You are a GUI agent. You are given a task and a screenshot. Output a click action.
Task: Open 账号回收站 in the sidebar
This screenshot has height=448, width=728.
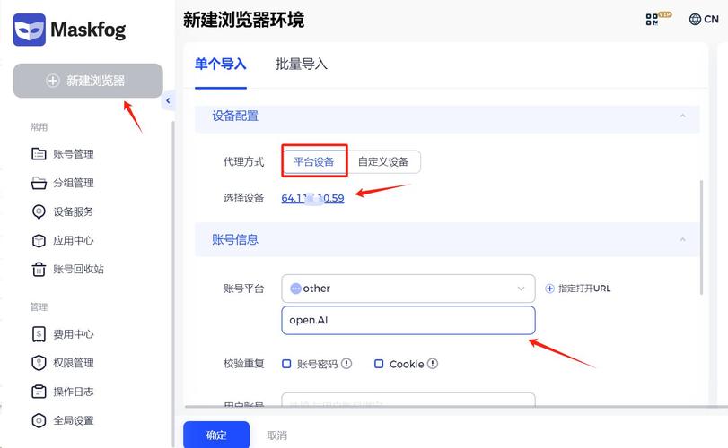click(x=78, y=269)
